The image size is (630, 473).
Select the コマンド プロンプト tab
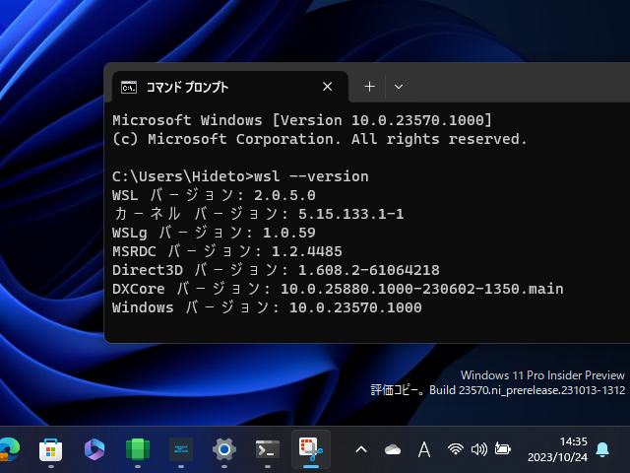pyautogui.click(x=229, y=87)
